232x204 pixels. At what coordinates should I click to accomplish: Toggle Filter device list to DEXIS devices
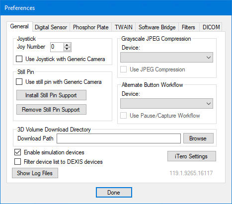coord(17,162)
